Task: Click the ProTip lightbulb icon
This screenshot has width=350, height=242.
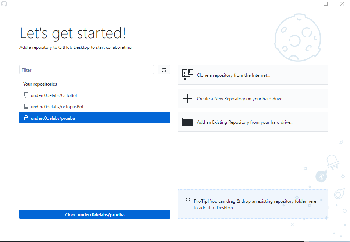Action: click(x=188, y=201)
